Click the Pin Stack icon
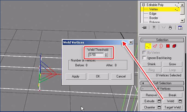187x112 pixels. coord(145,27)
